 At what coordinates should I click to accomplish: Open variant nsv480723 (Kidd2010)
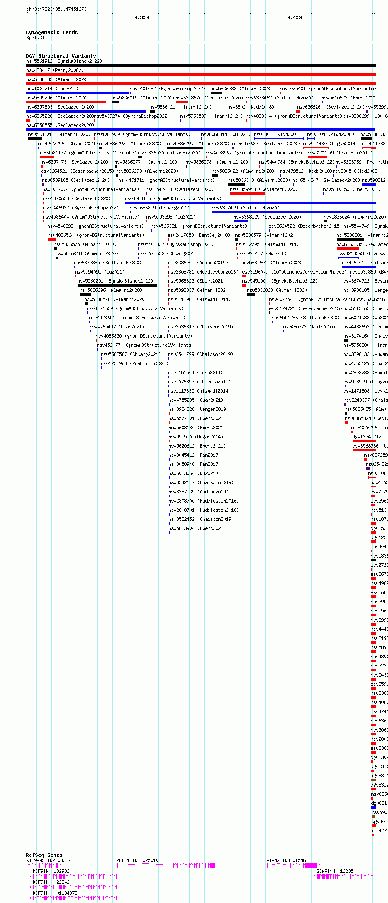tap(309, 327)
